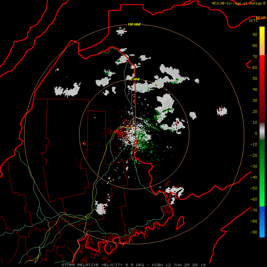Click the -90 value on the scale

(254, 232)
